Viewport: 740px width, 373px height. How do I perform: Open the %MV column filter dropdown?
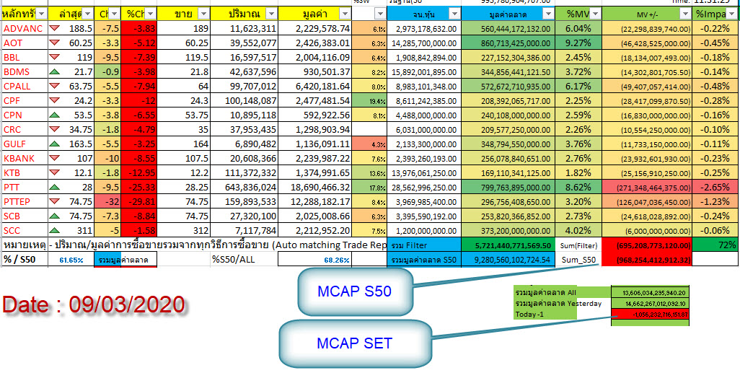click(x=596, y=14)
